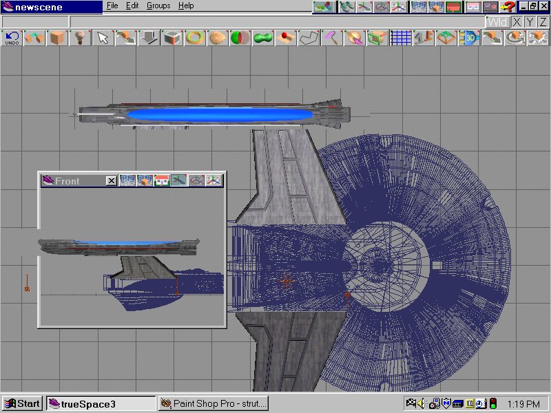Select the red ball on plane tool
Viewport: 551px width, 413px height.
point(286,38)
